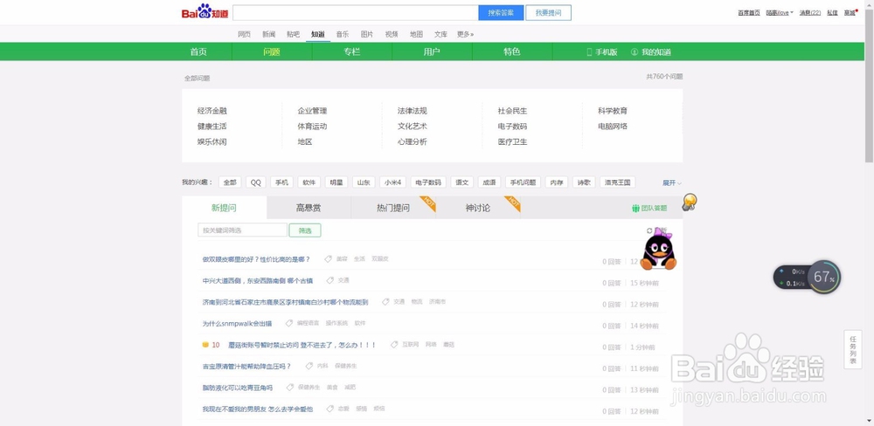Click the light bulb icon at panel edge
The width and height of the screenshot is (874, 426).
690,202
